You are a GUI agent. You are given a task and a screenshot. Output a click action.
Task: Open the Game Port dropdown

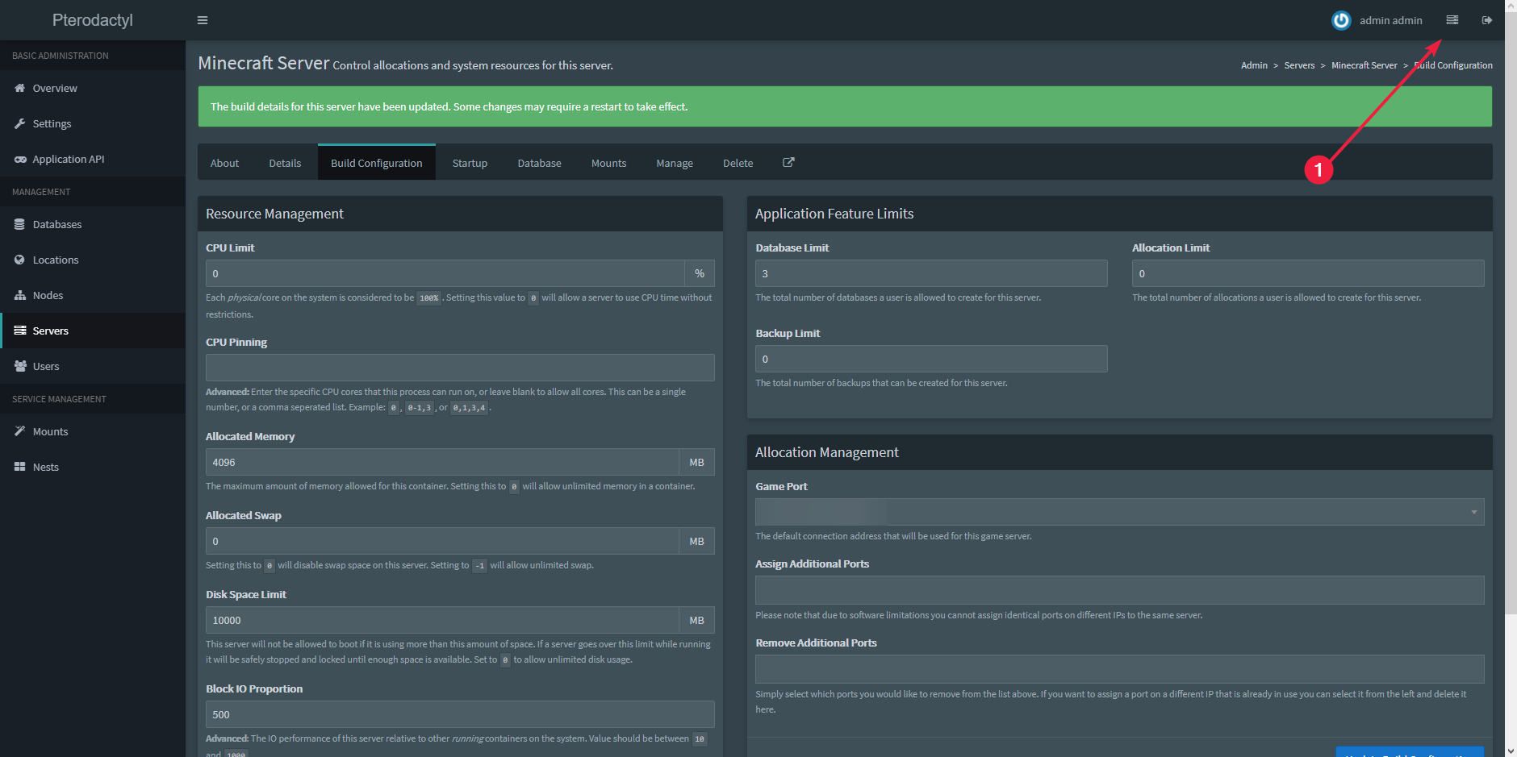coord(1120,512)
